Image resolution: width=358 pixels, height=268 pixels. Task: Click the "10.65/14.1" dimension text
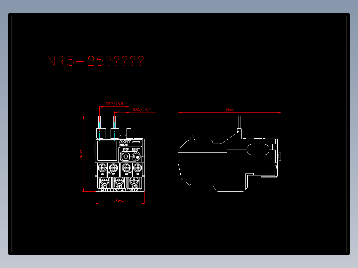click(x=140, y=109)
